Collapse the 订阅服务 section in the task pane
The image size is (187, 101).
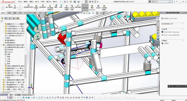click(x=183, y=41)
